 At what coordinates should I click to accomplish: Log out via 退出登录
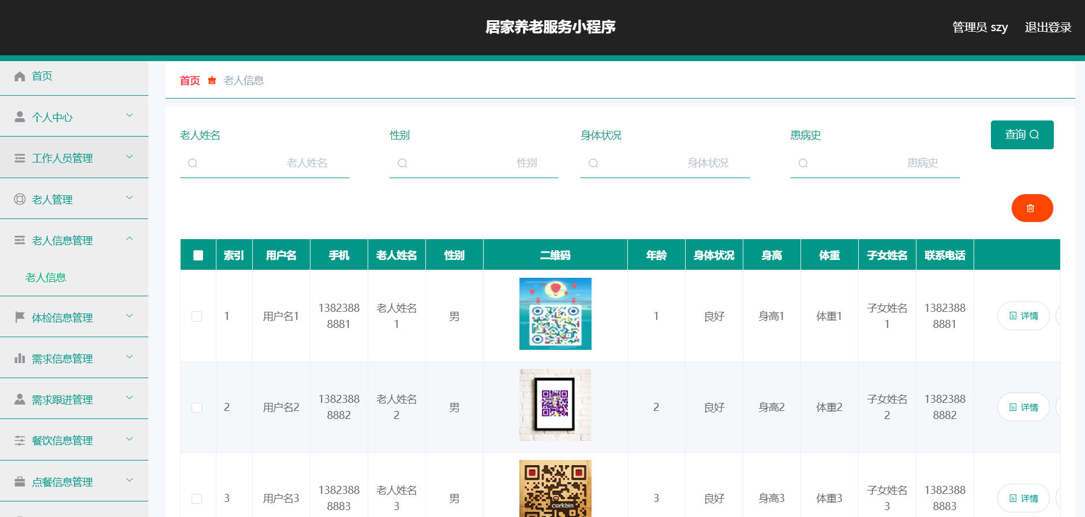1047,27
